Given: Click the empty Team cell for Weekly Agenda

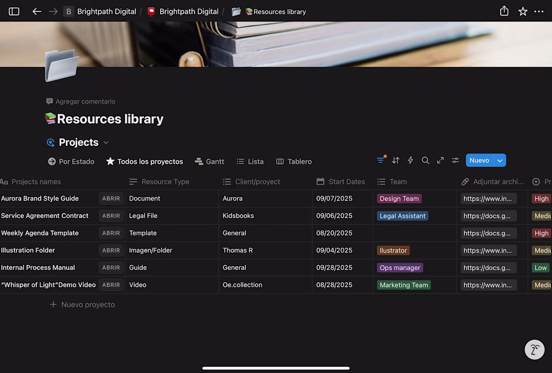Looking at the screenshot, I should click(x=415, y=233).
